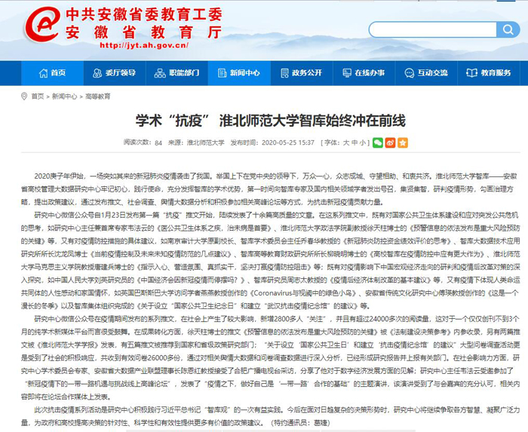This screenshot has width=528, height=432.
Task: Set font size to 大
Action: click(345, 142)
